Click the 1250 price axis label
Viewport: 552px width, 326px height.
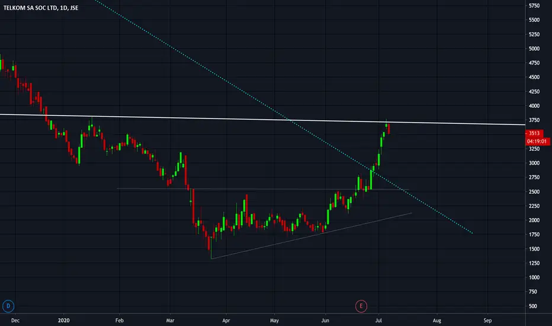[x=534, y=263]
